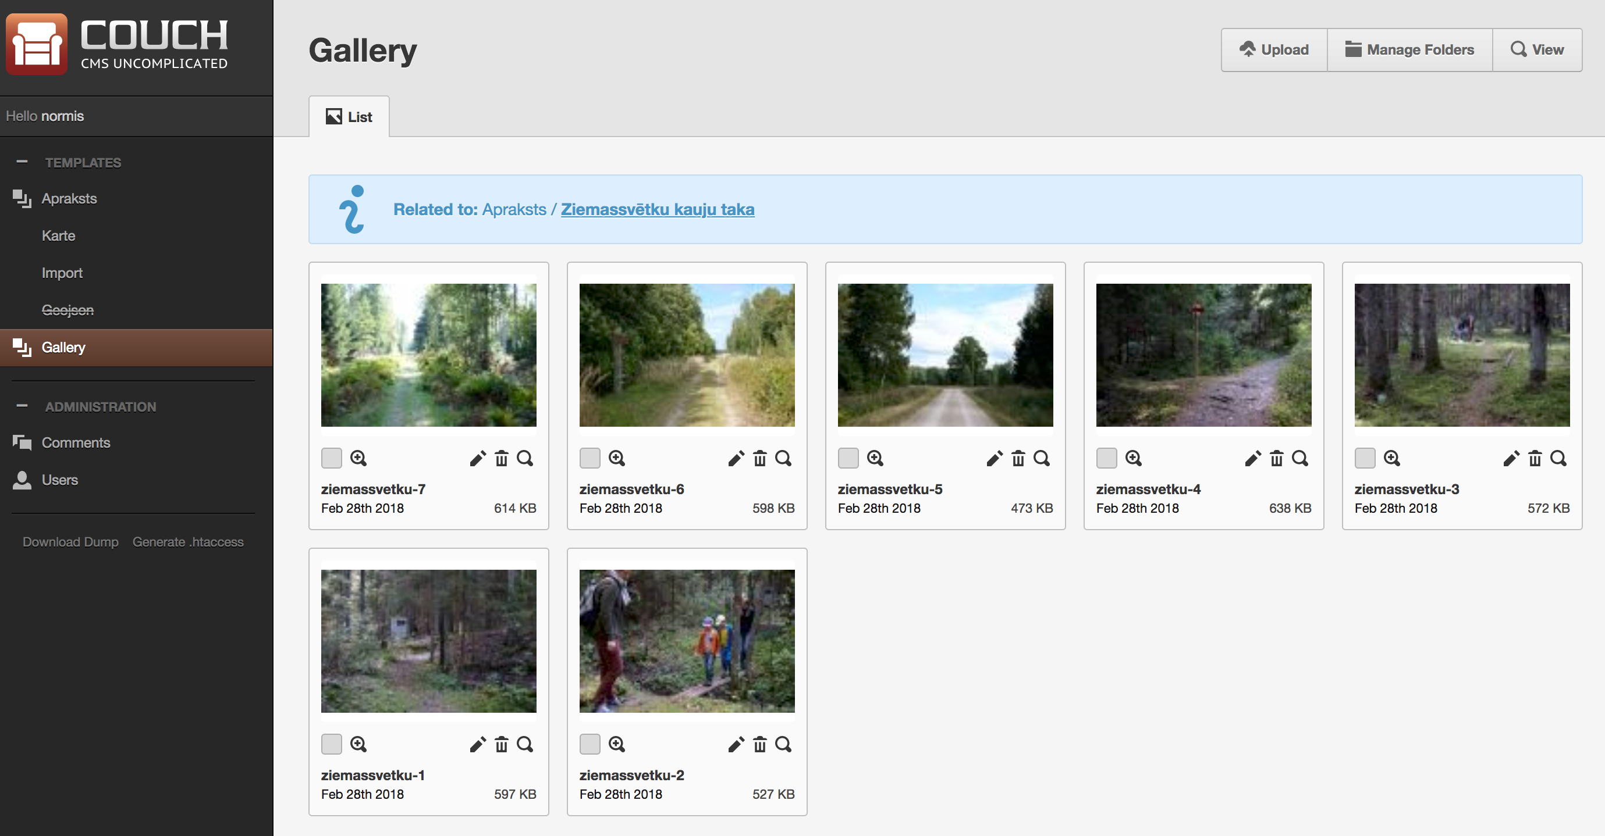View ziemassvetku-6 with magnifier icon
This screenshot has width=1605, height=836.
[x=784, y=458]
